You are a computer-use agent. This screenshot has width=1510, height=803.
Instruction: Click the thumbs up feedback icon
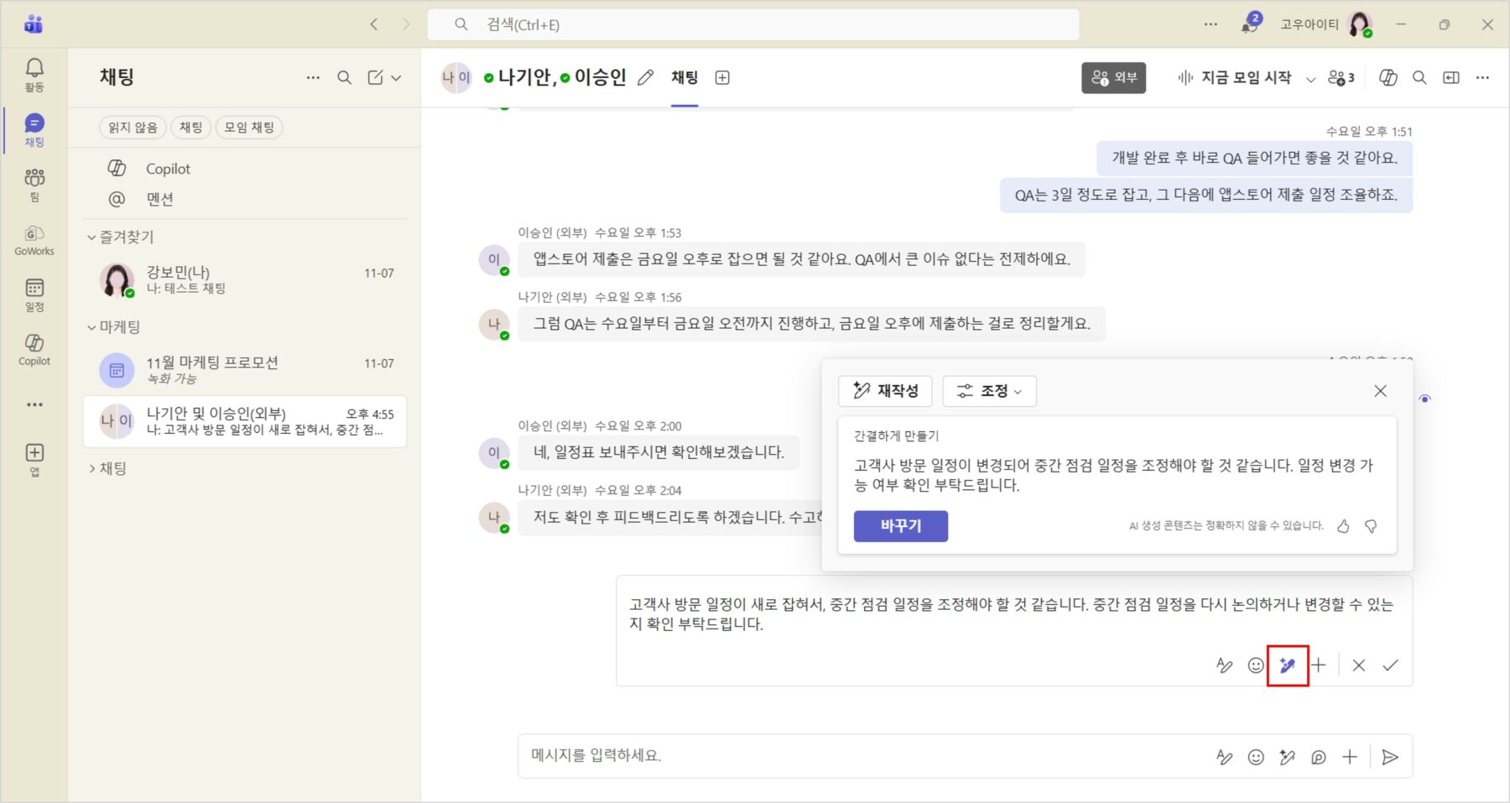coord(1343,526)
